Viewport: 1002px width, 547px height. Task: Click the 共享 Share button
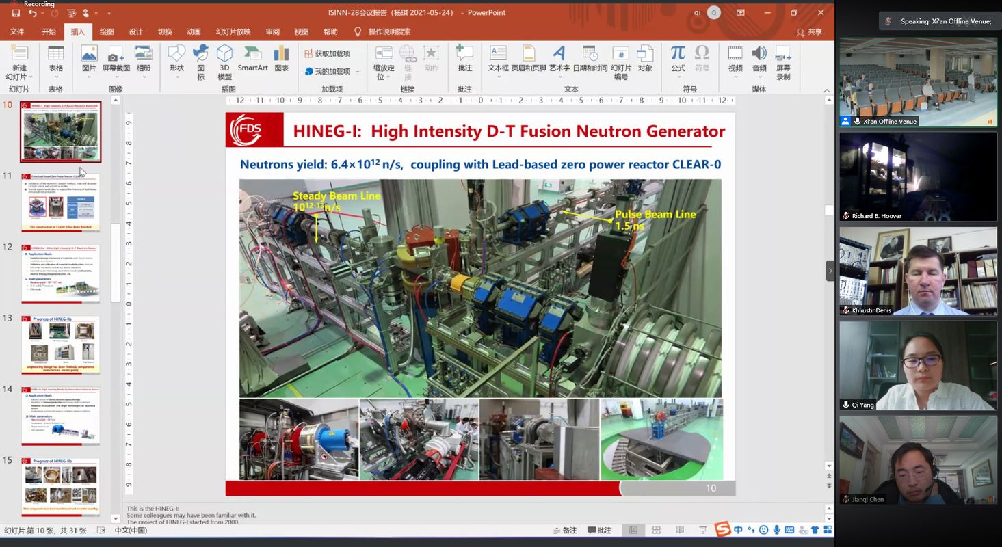click(809, 31)
